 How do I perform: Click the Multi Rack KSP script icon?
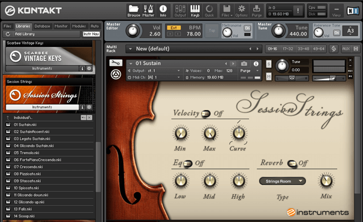coord(334,49)
